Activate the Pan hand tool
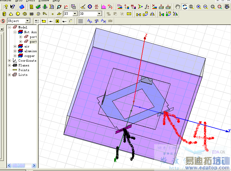 [x=178, y=7]
